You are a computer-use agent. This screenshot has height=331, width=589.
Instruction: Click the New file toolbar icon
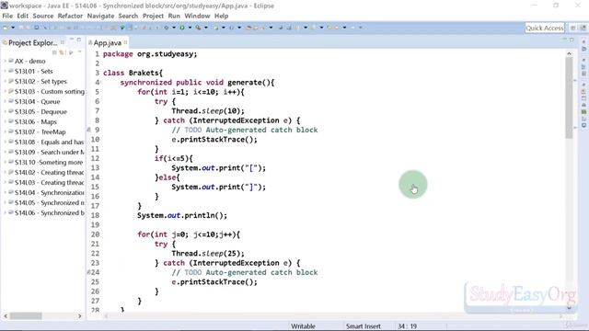6,28
